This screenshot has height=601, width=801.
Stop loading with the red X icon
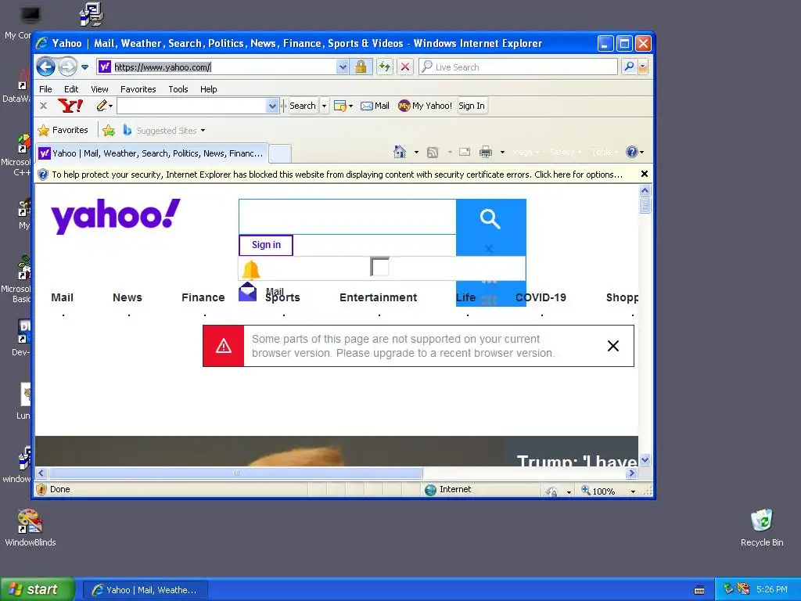[x=405, y=67]
